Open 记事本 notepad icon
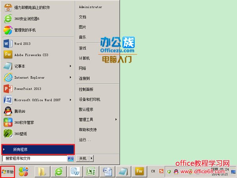 click(8, 66)
